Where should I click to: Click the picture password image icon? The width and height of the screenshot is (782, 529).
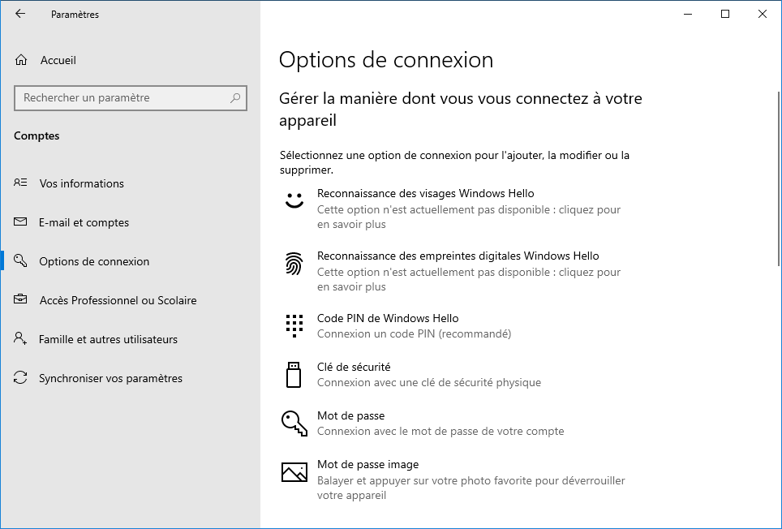[x=294, y=471]
